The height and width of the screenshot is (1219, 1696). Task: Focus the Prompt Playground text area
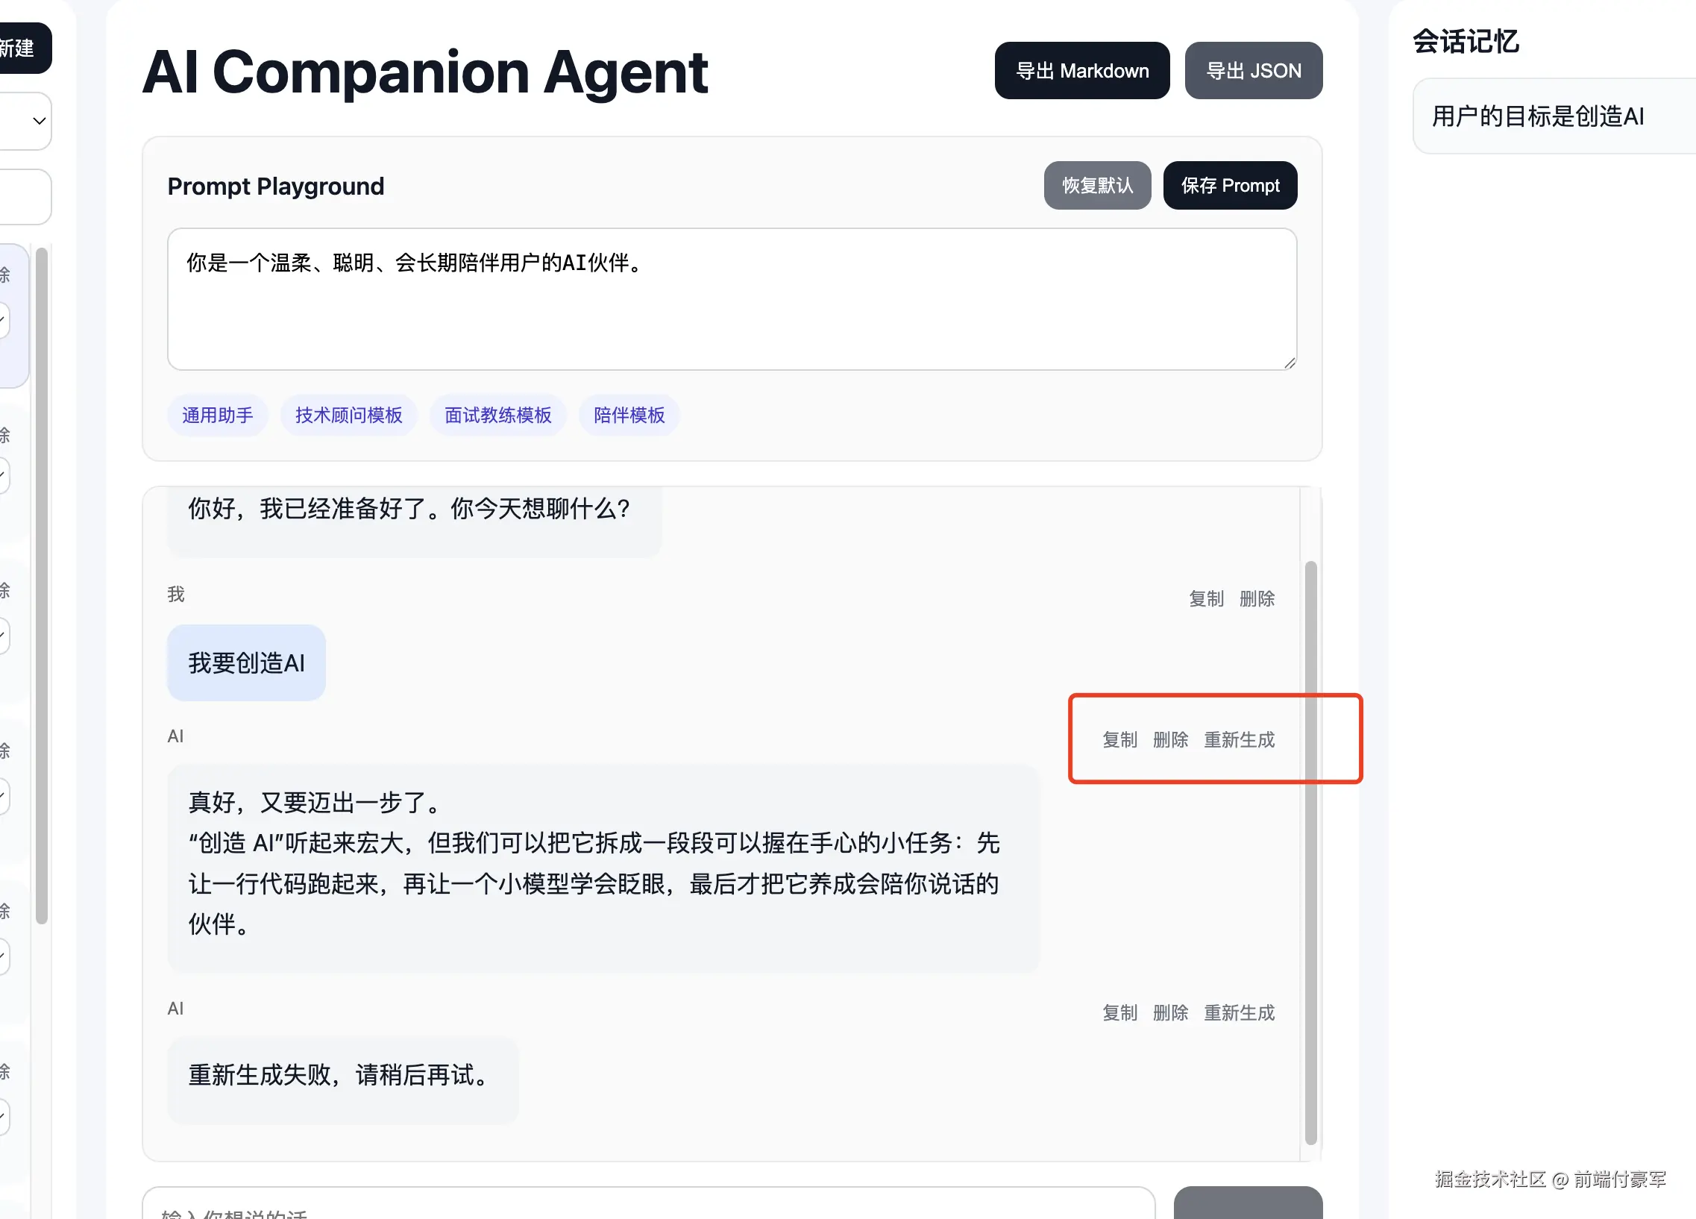tap(732, 299)
